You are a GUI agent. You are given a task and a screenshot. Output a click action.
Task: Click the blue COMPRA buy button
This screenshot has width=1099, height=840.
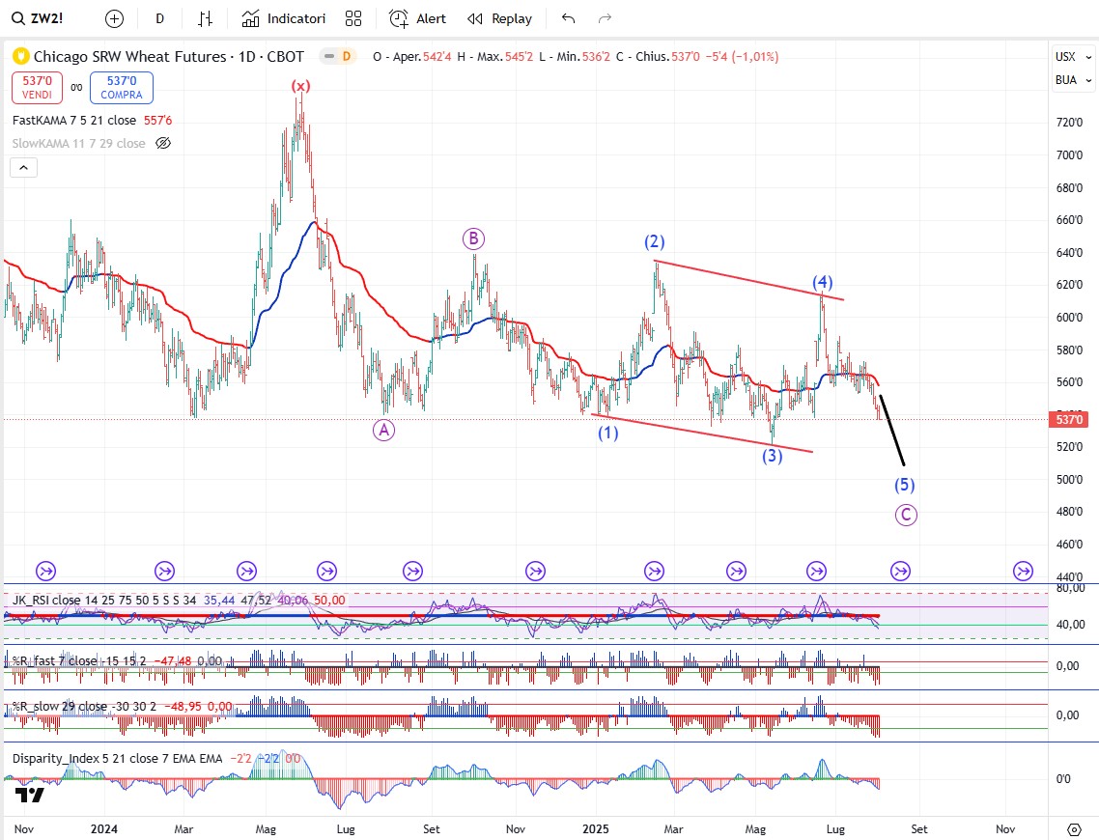point(121,88)
